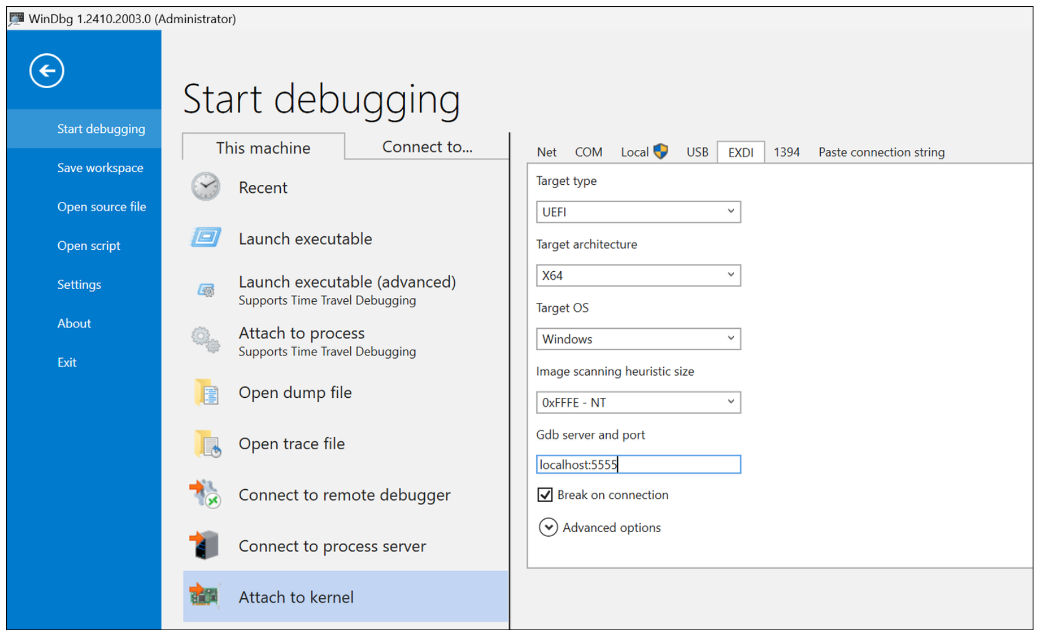Image resolution: width=1039 pixels, height=636 pixels.
Task: Switch to the This machine tab
Action: click(x=263, y=148)
